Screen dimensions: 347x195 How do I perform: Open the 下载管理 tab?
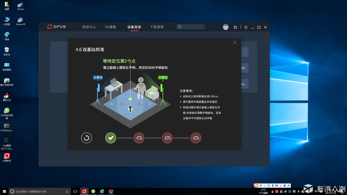coord(157,27)
